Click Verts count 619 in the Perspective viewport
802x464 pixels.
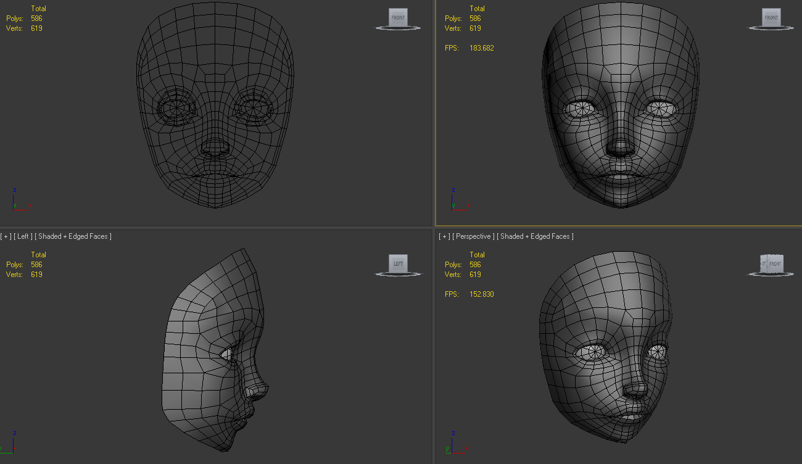475,275
